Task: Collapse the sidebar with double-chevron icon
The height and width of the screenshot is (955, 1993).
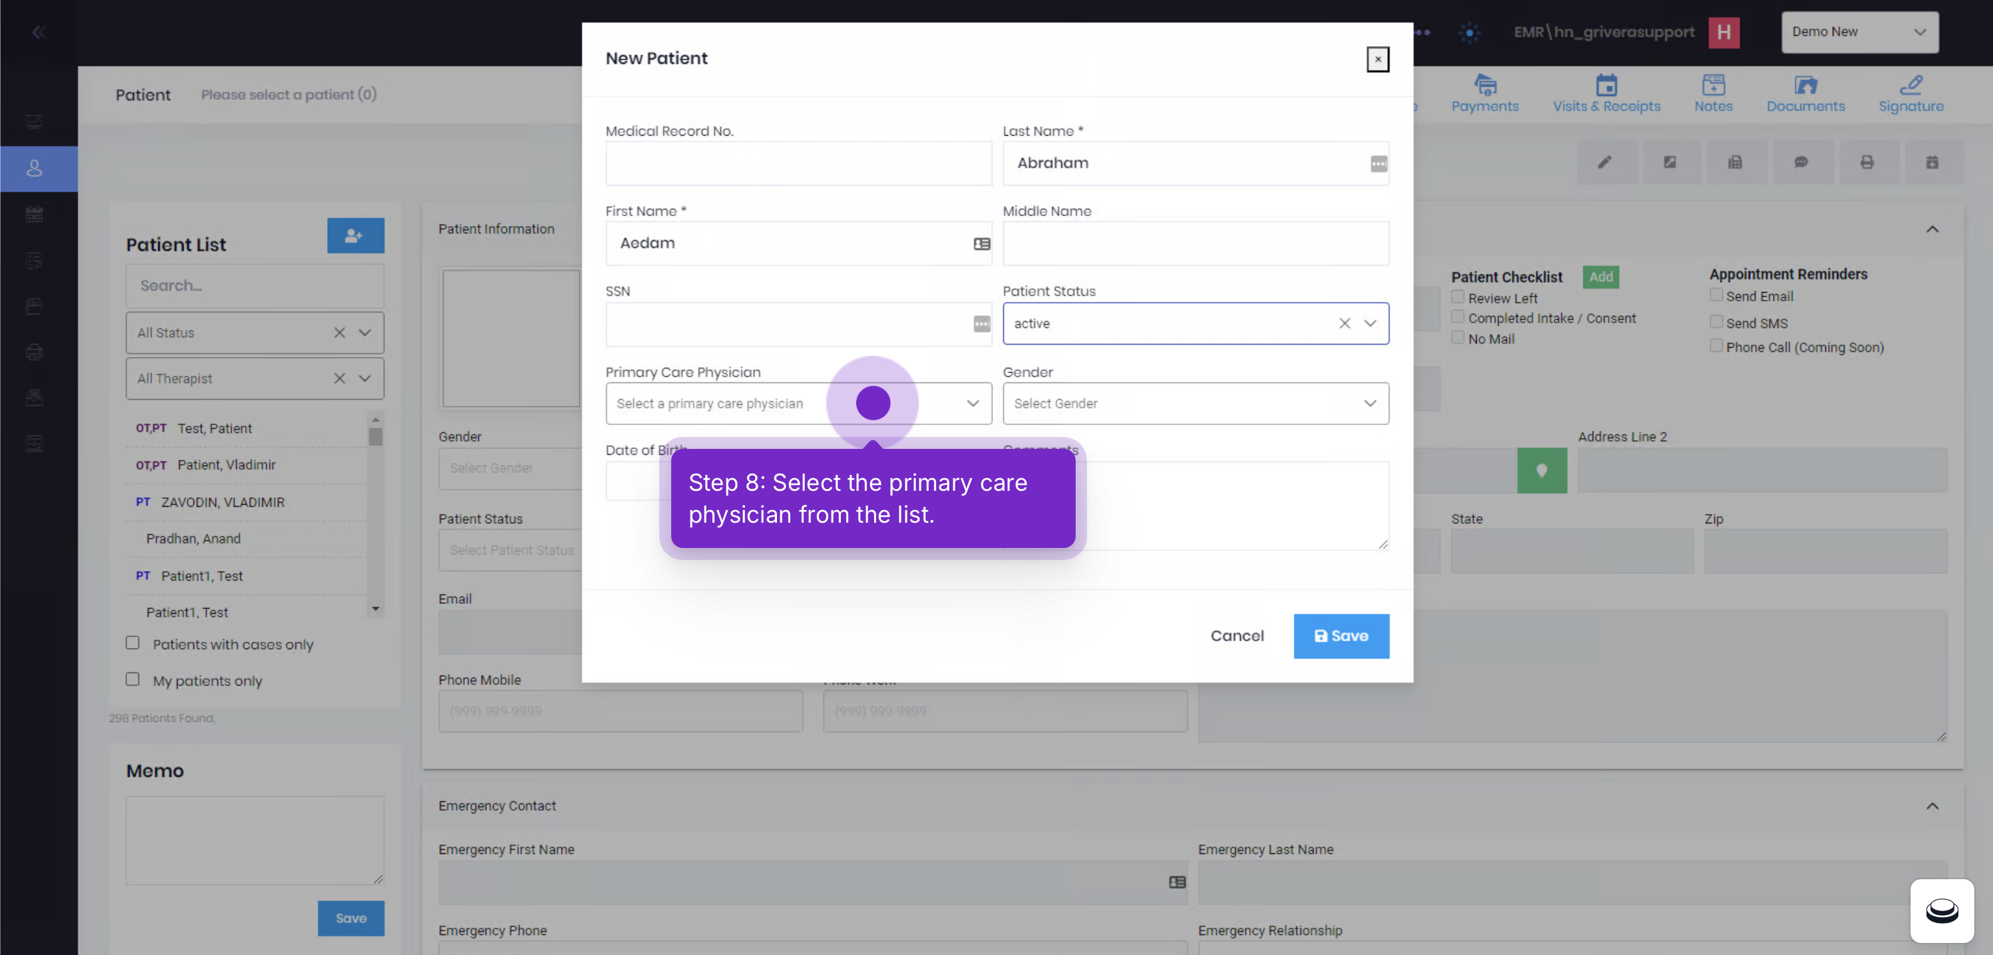Action: click(39, 33)
